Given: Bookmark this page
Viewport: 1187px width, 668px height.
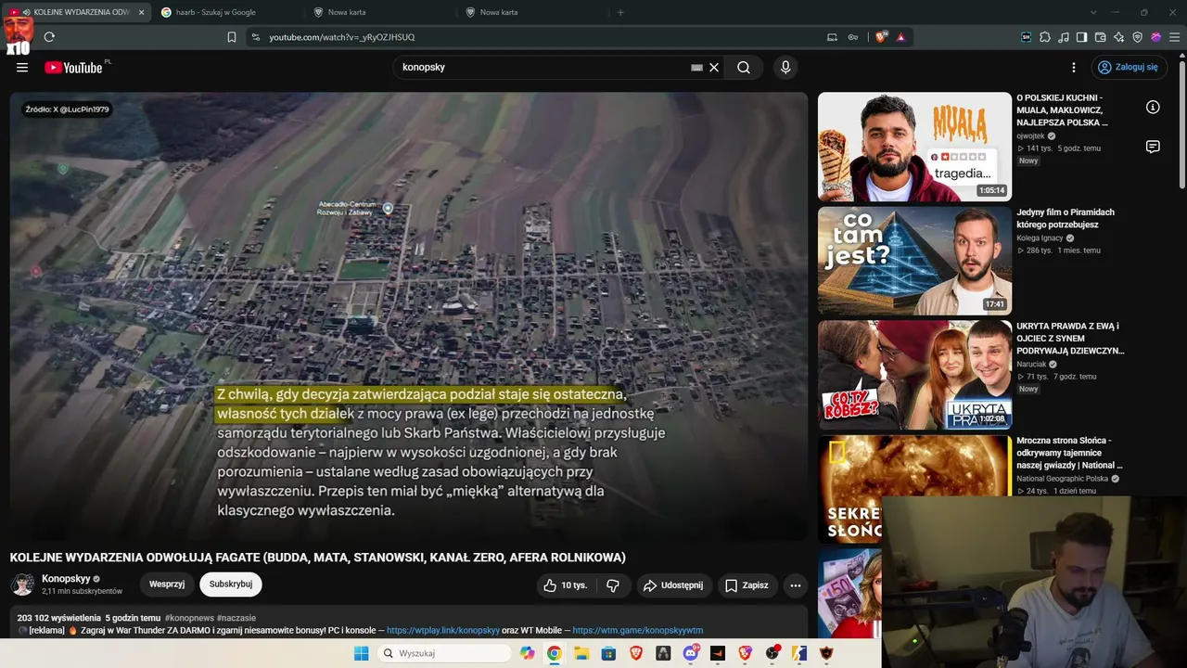Looking at the screenshot, I should coord(232,37).
